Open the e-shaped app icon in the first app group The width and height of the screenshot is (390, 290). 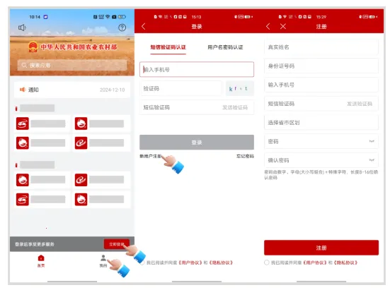[x=81, y=143]
